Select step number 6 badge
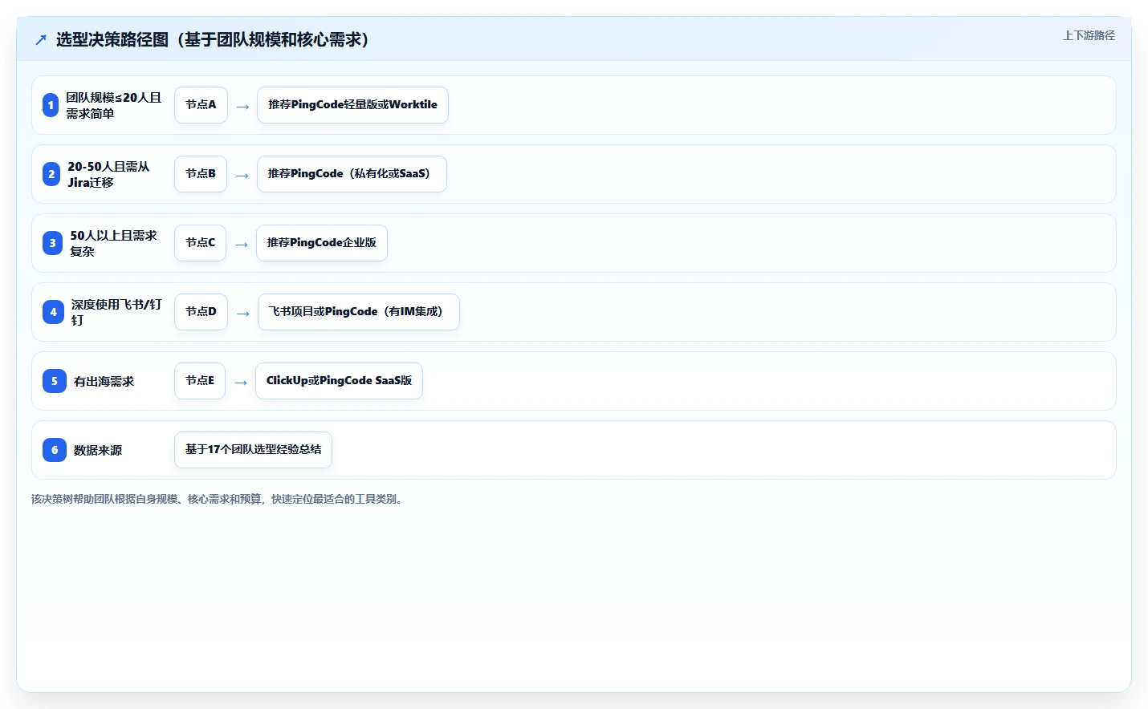This screenshot has width=1148, height=709. tap(55, 450)
